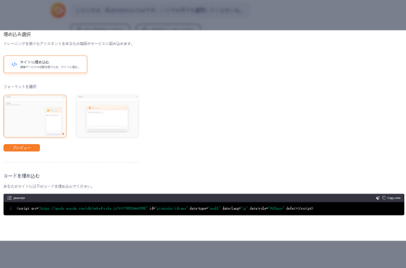Choose the small corner widget format thumbnail
Viewport: 406px width, 268px height.
coord(35,116)
